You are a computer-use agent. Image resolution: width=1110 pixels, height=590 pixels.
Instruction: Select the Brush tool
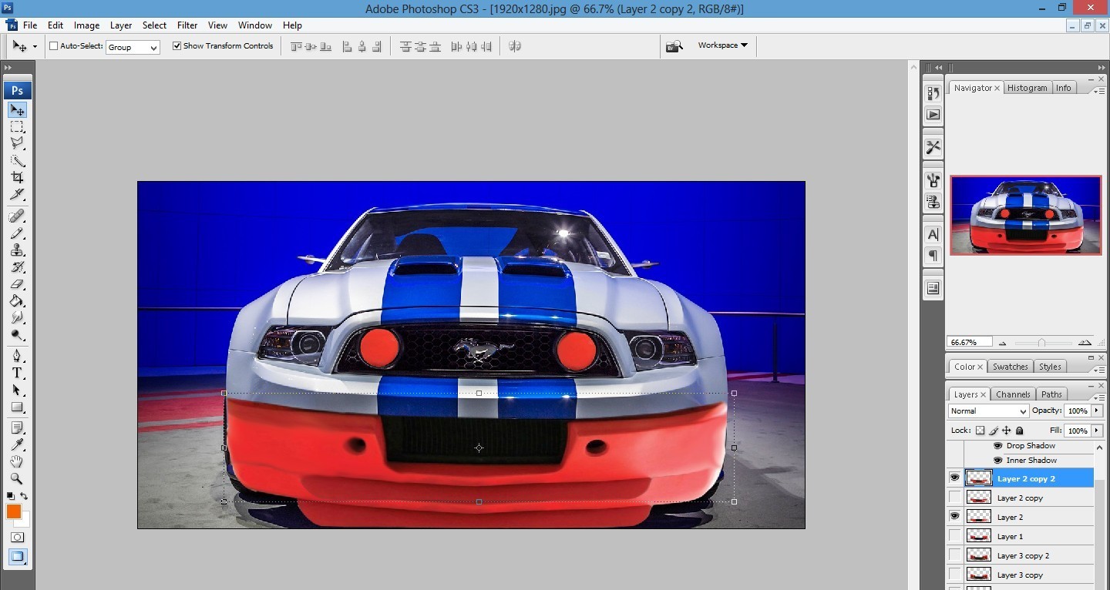coord(17,233)
